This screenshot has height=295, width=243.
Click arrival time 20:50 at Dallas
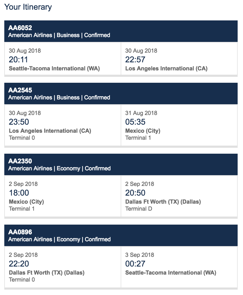pyautogui.click(x=135, y=193)
